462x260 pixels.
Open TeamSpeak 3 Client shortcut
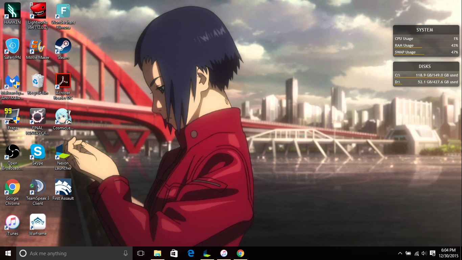click(x=38, y=187)
